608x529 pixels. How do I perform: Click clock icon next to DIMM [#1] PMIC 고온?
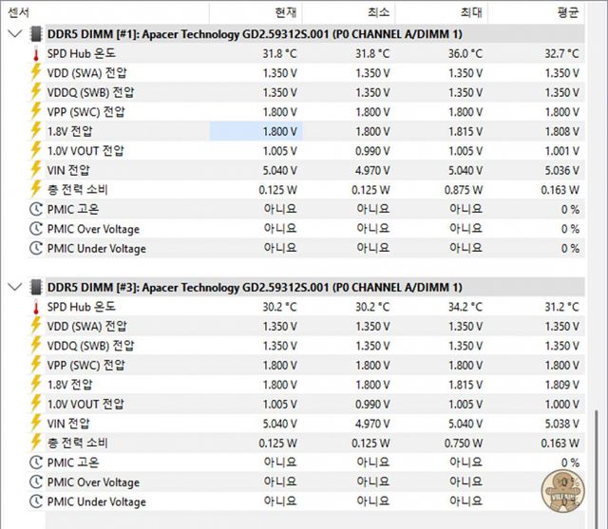(36, 209)
